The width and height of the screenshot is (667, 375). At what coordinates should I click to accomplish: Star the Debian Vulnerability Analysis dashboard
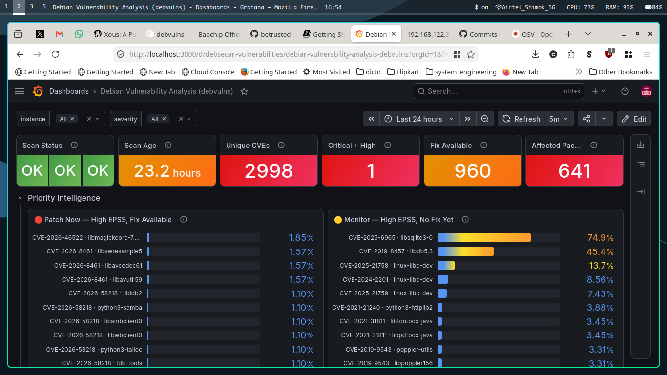point(244,91)
